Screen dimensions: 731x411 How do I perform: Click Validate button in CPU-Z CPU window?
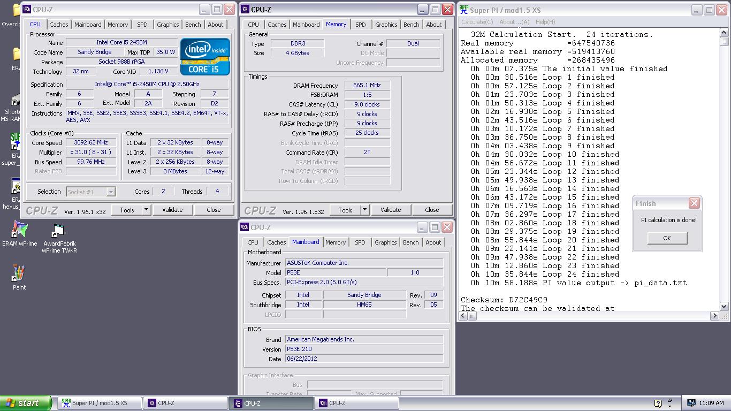pos(172,210)
